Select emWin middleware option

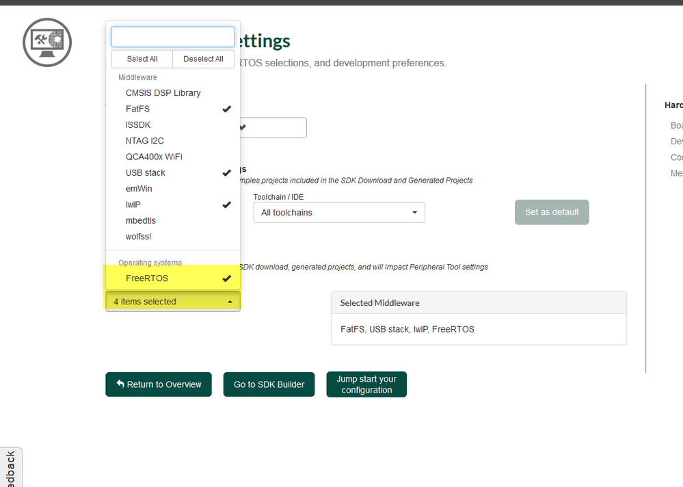click(x=173, y=189)
